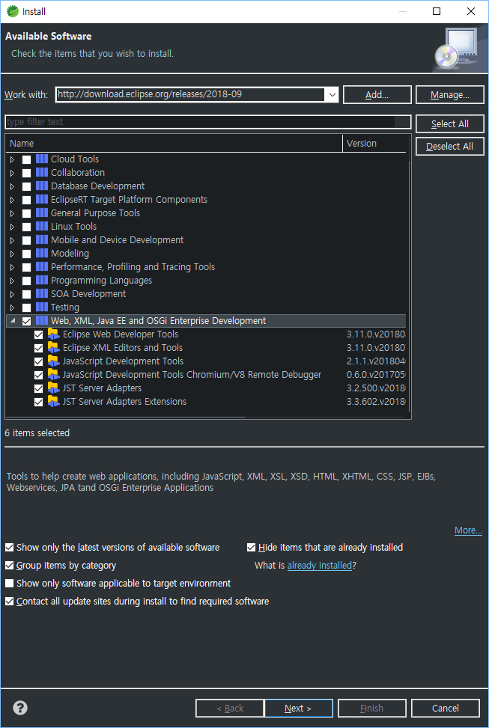Click the General Purpose Tools category icon
This screenshot has width=489, height=728.
(x=42, y=212)
